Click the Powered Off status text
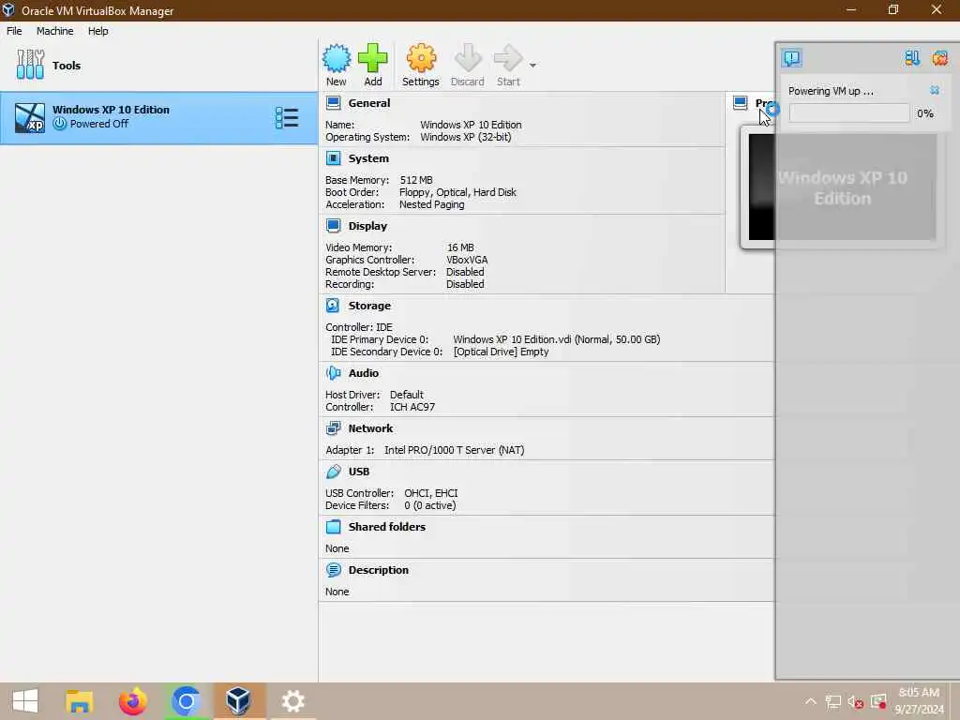 (99, 124)
